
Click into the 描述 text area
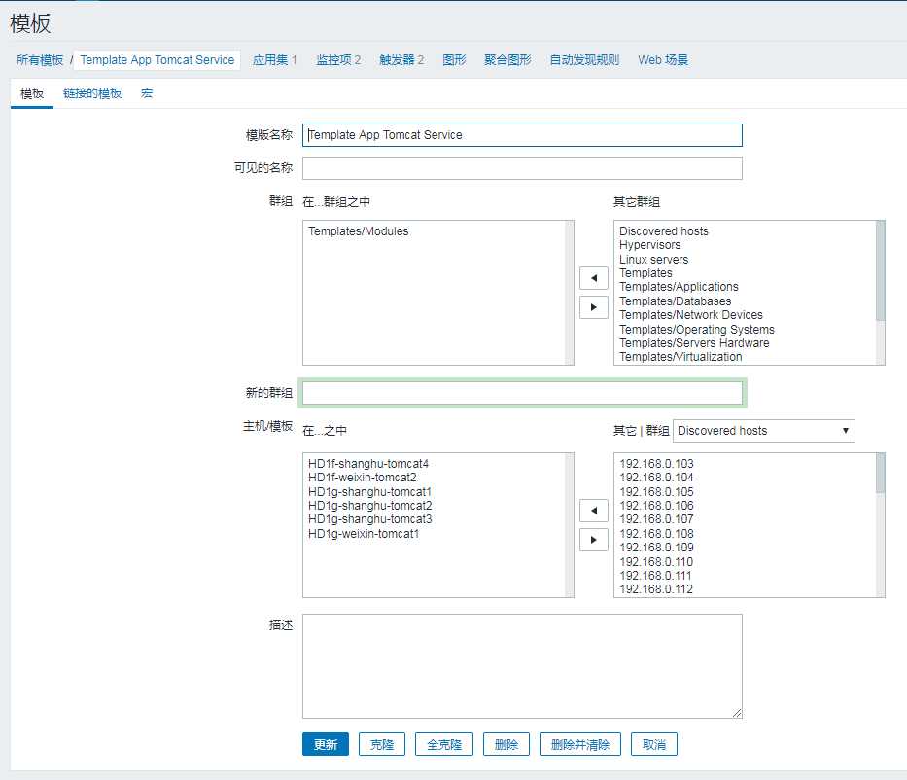pyautogui.click(x=522, y=666)
